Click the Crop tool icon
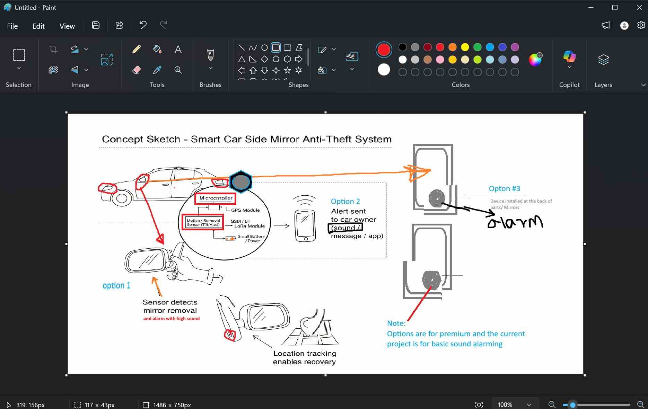This screenshot has width=648, height=409. tap(53, 49)
